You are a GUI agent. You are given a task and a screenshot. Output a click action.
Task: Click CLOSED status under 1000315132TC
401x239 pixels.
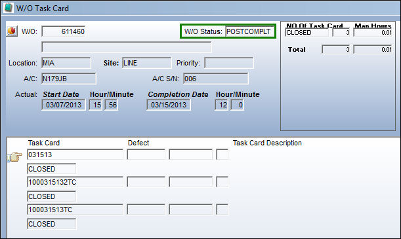(51, 196)
